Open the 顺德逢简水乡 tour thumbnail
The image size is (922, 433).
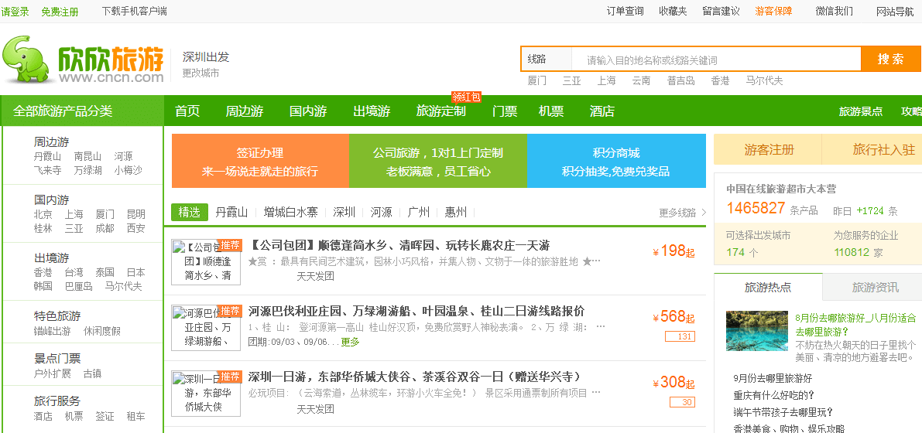pos(206,262)
